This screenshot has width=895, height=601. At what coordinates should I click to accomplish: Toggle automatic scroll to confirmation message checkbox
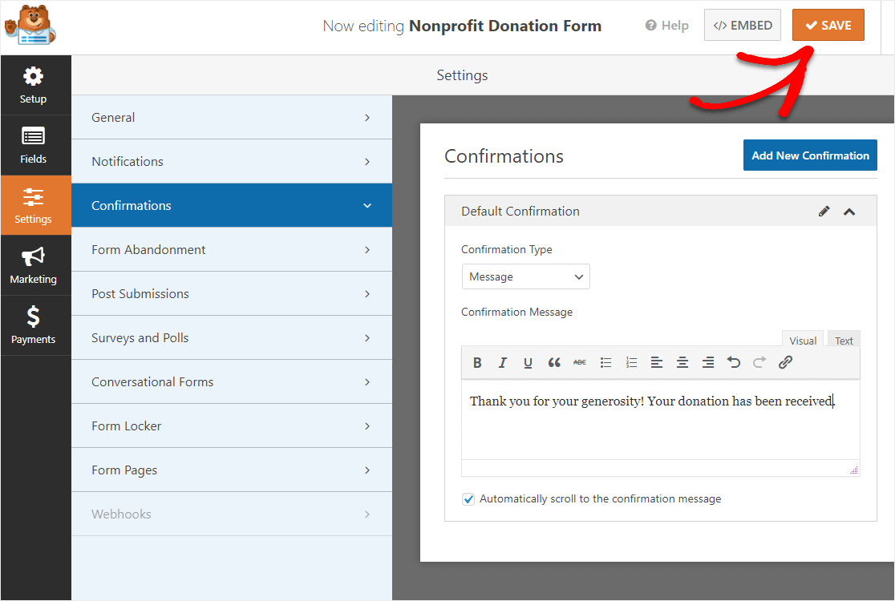468,499
